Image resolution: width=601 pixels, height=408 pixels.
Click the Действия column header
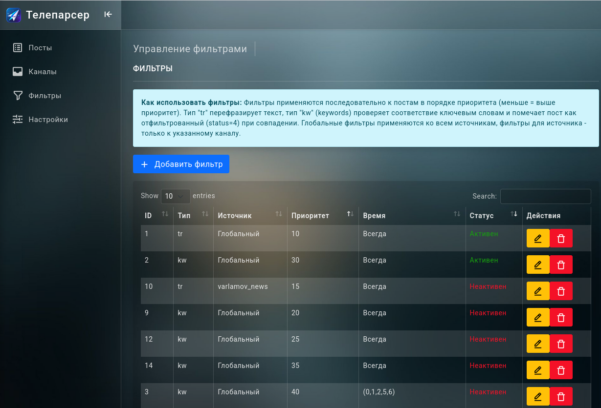point(556,215)
